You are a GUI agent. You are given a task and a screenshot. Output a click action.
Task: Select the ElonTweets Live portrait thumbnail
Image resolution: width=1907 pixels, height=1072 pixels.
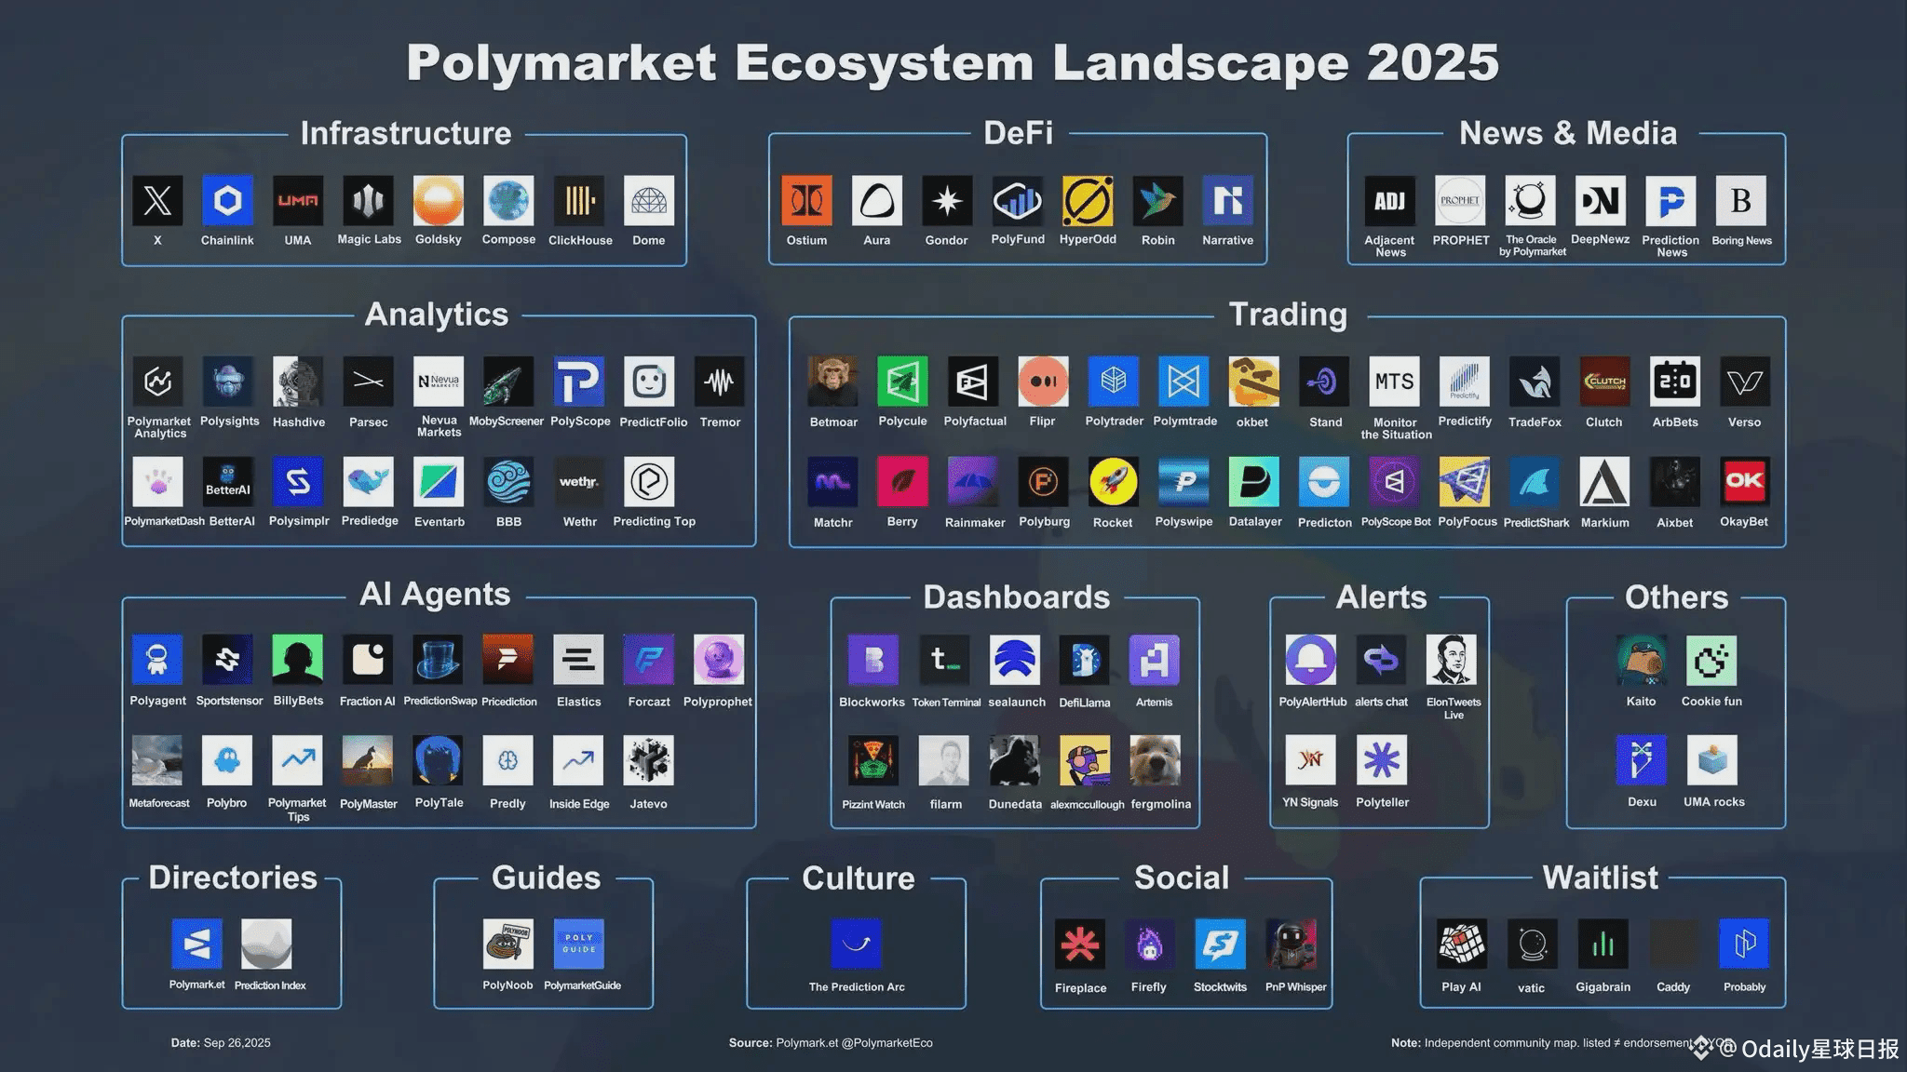pos(1452,660)
